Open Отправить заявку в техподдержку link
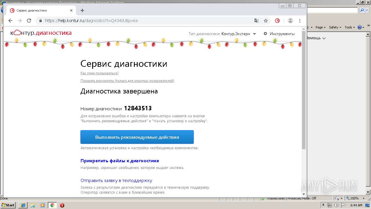This screenshot has height=209, width=371. tap(116, 181)
